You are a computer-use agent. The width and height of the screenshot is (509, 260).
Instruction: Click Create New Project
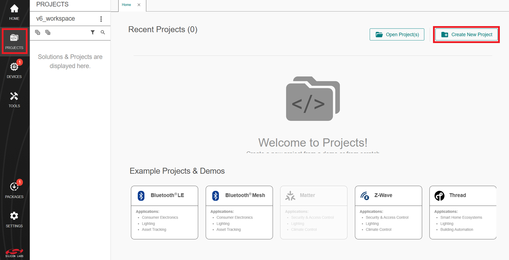(466, 34)
